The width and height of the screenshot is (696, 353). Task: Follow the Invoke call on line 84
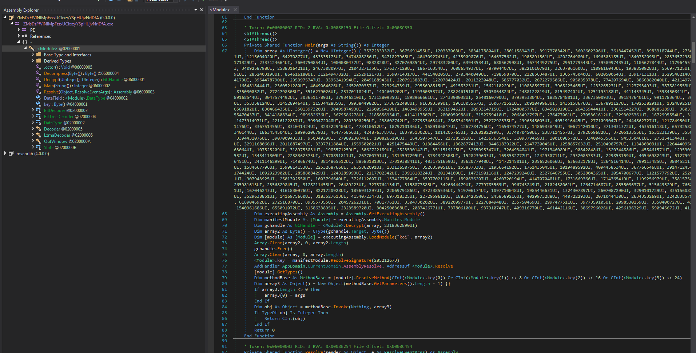point(341,307)
